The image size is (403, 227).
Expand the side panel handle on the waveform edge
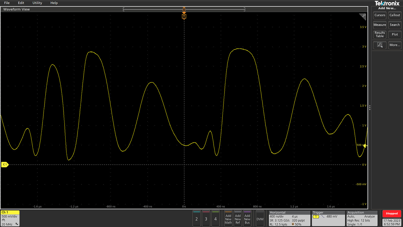pos(370,107)
